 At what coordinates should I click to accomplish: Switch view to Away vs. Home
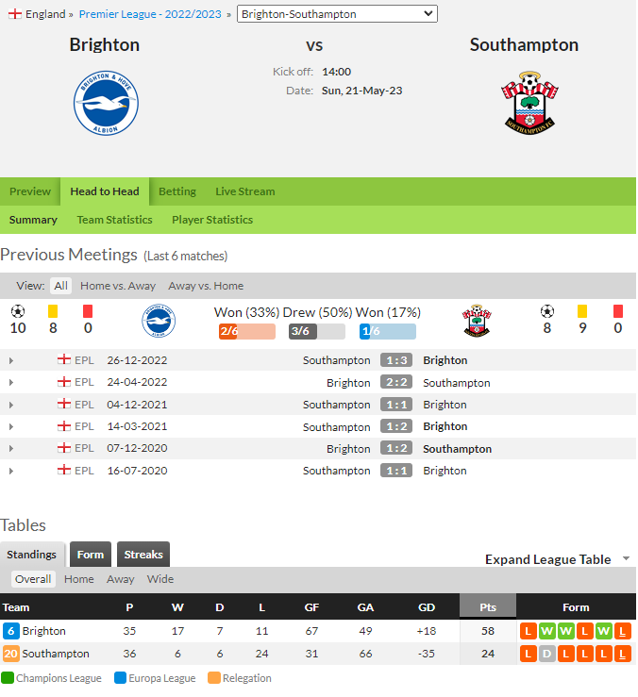click(x=206, y=286)
